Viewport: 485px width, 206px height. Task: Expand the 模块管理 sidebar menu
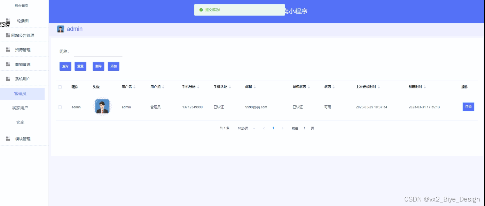point(24,139)
